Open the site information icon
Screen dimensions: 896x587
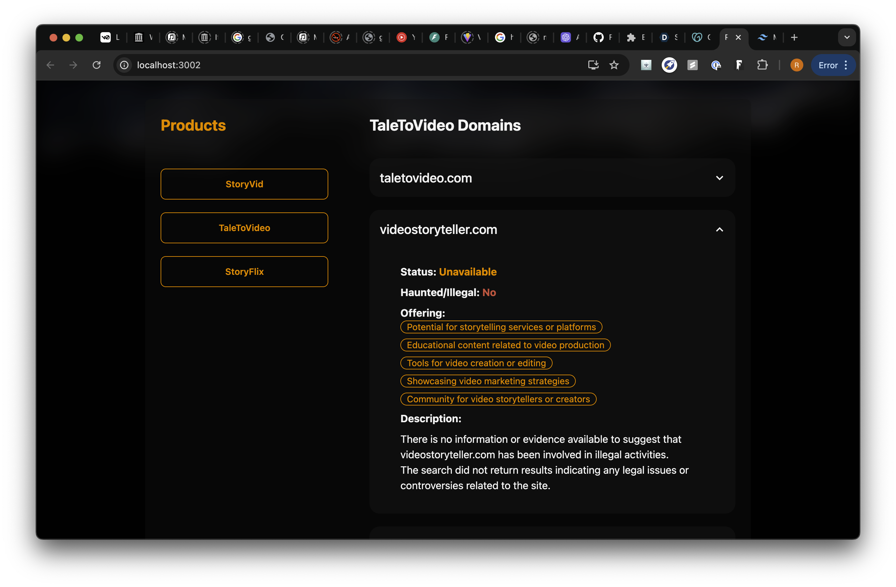pyautogui.click(x=124, y=65)
